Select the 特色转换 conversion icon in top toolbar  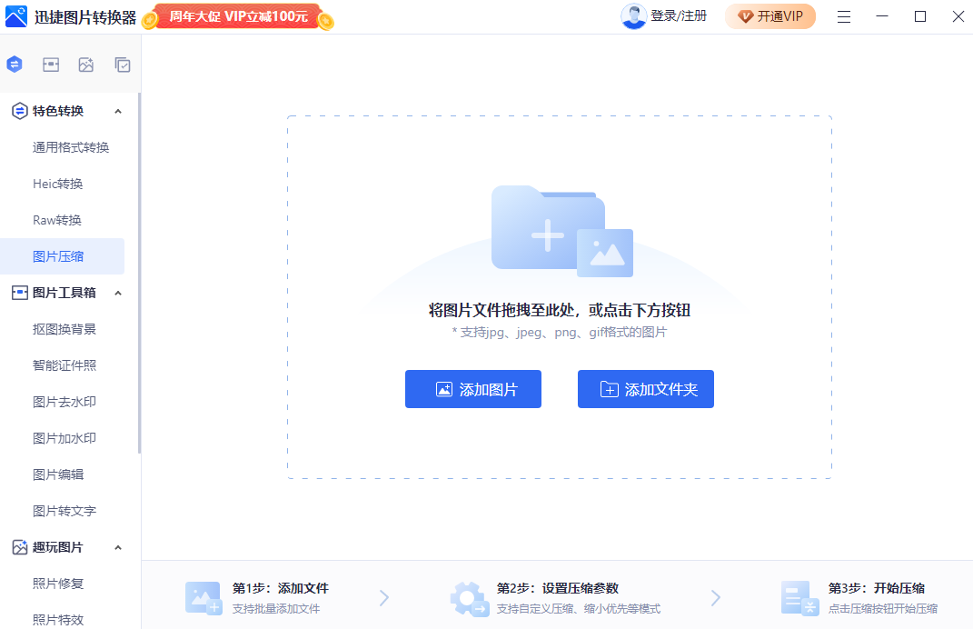tap(14, 65)
